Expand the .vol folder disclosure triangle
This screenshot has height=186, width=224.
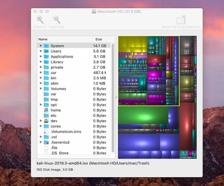(41, 136)
